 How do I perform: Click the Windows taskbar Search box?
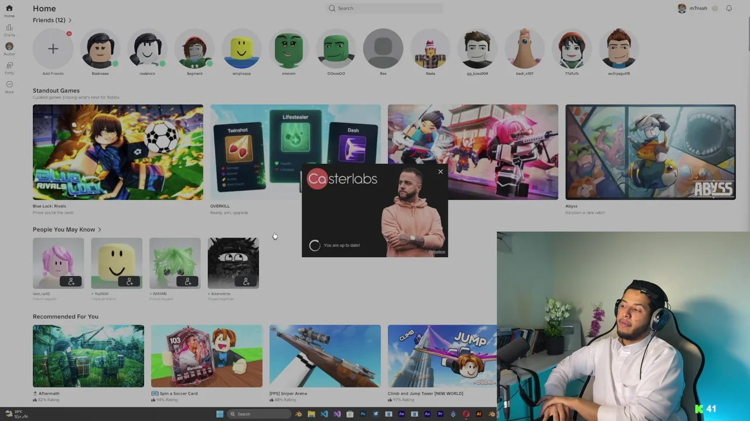(x=258, y=414)
